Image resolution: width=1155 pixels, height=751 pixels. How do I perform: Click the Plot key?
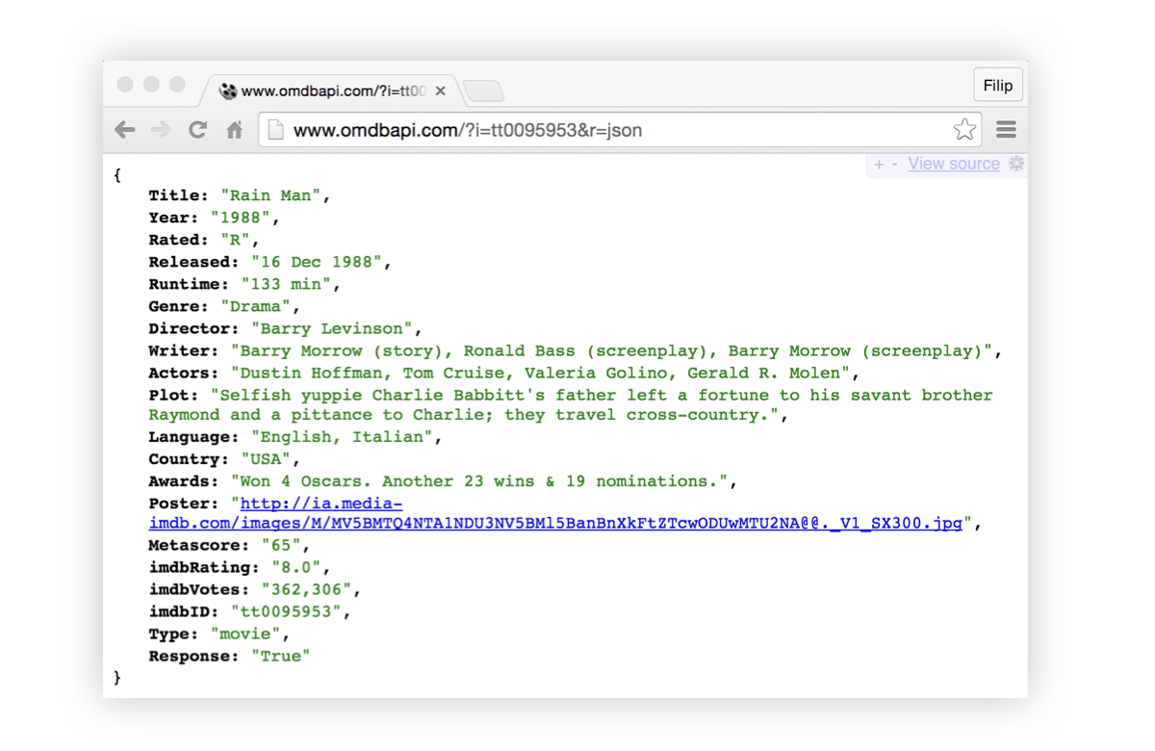tap(174, 395)
